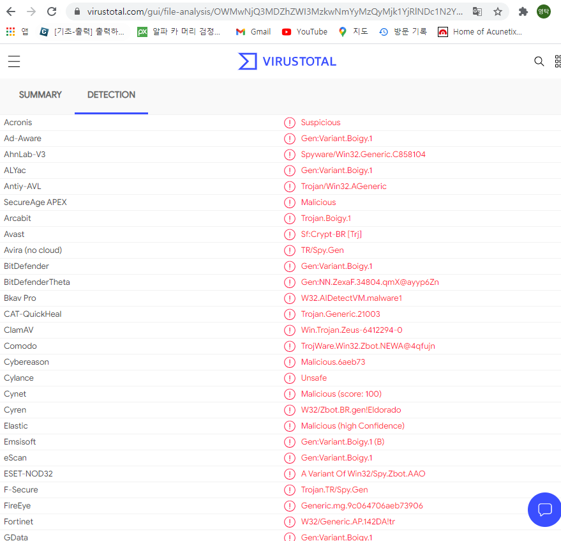
Task: Open the translate page icon
Action: pos(477,11)
